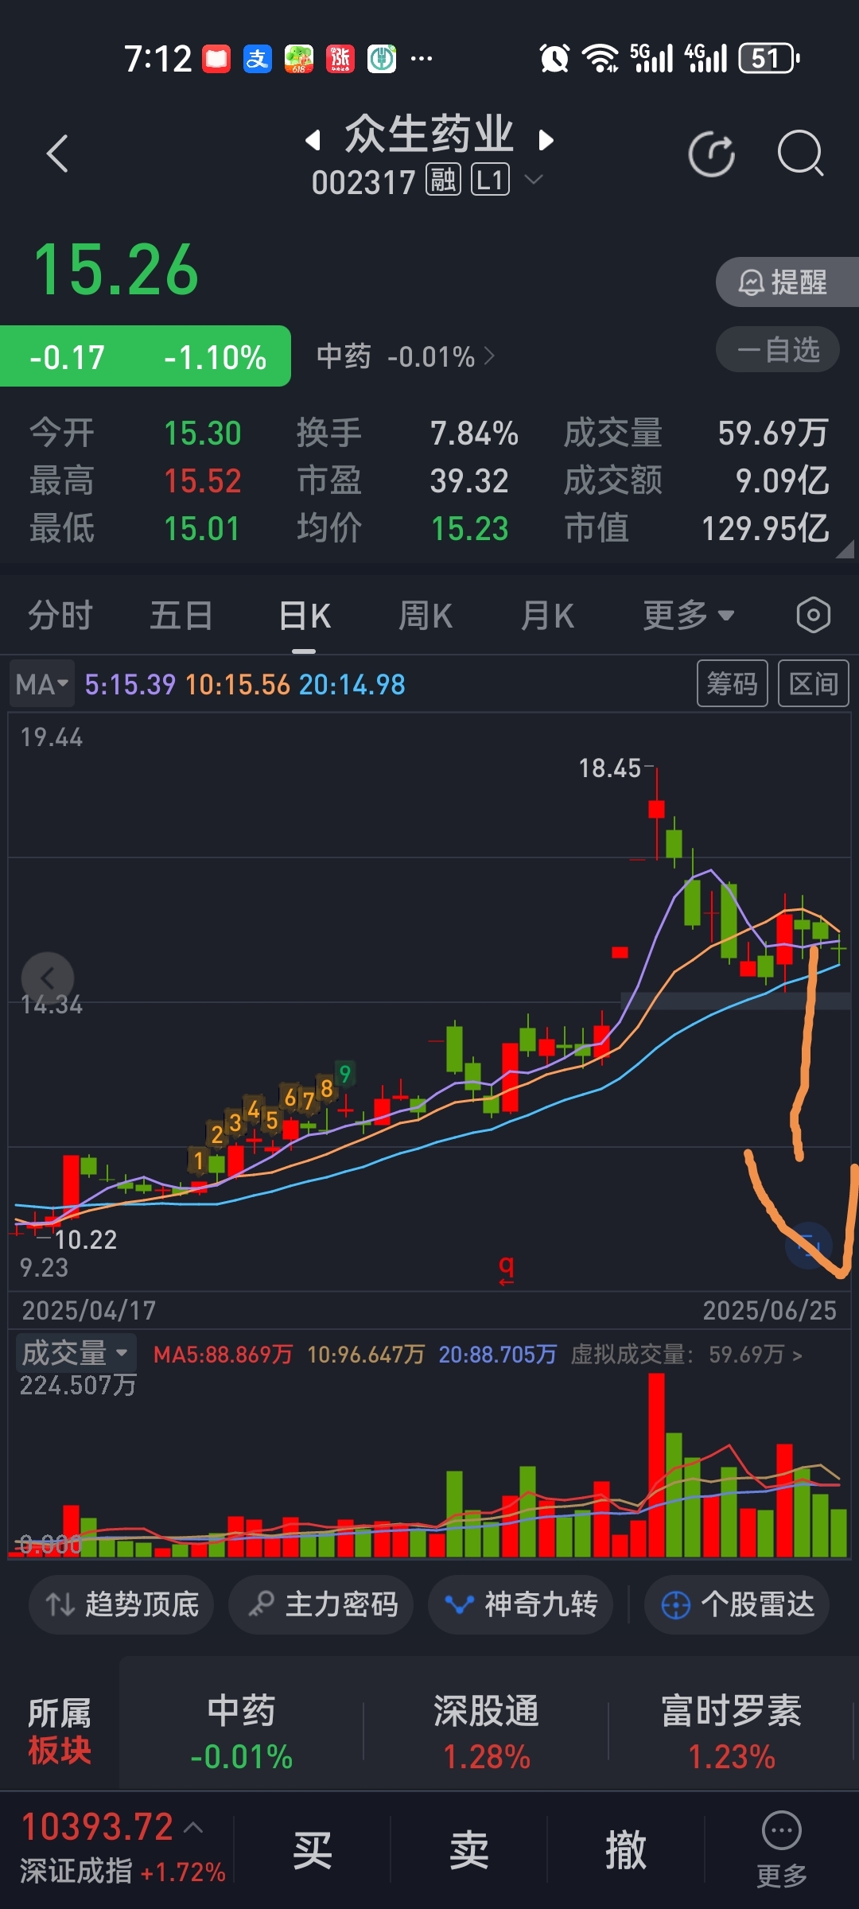Toggle 神奇九转 indicator

coord(521,1604)
